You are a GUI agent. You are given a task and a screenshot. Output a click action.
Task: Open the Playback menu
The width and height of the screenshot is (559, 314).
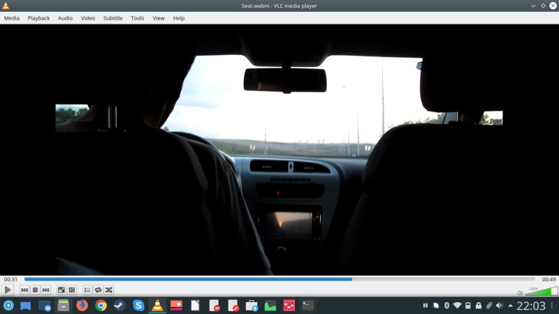39,18
